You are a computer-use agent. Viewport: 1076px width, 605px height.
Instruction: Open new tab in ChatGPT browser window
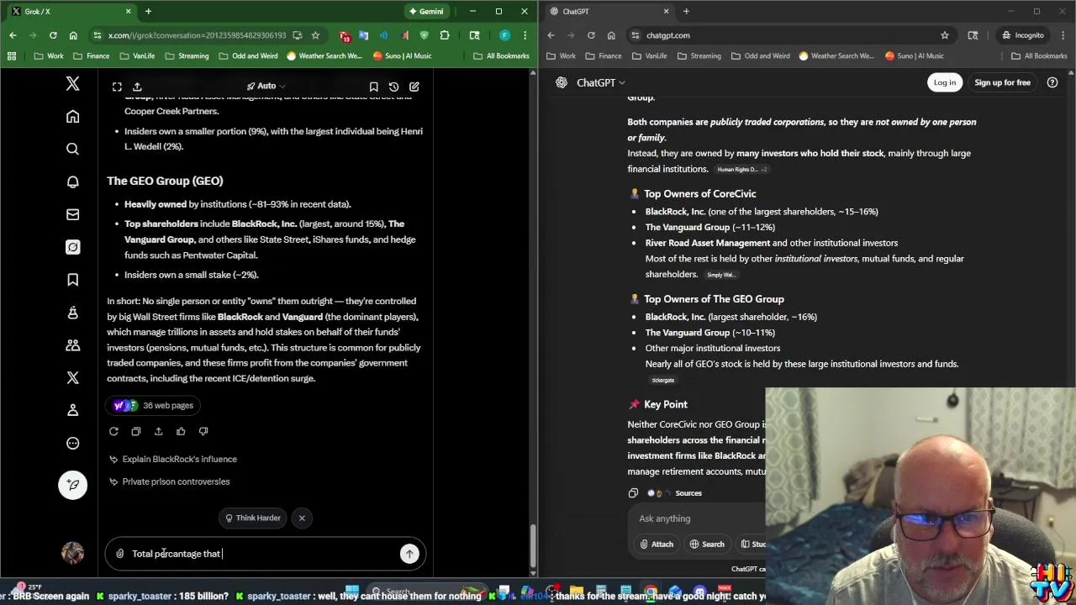click(686, 11)
